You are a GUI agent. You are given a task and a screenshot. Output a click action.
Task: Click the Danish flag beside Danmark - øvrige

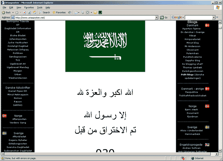207,89
